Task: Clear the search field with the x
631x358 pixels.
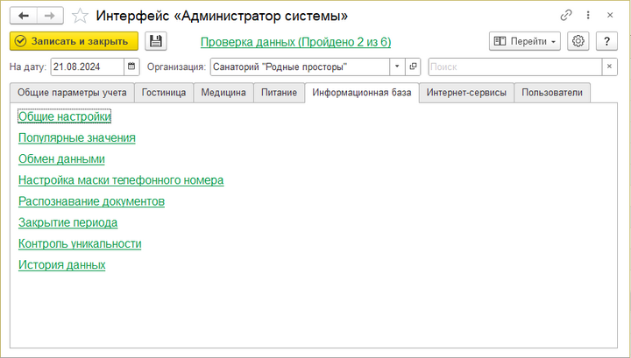Action: [x=609, y=67]
